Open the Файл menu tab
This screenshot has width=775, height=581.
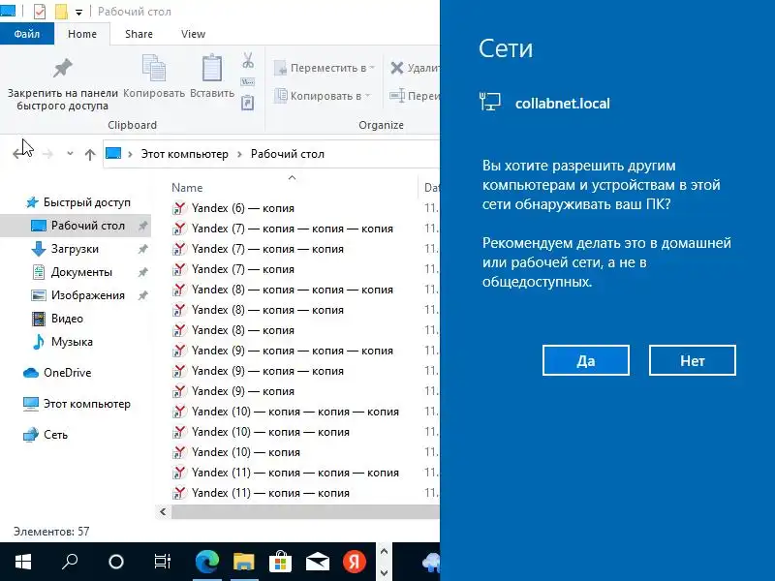click(x=27, y=34)
